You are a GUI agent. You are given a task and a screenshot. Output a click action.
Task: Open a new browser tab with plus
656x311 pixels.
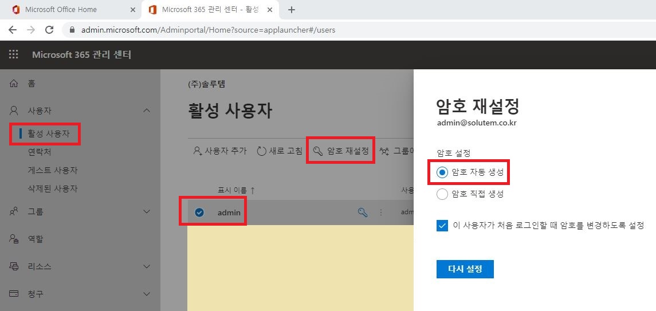(x=292, y=10)
